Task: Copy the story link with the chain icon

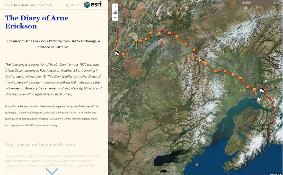Action: click(x=77, y=5)
